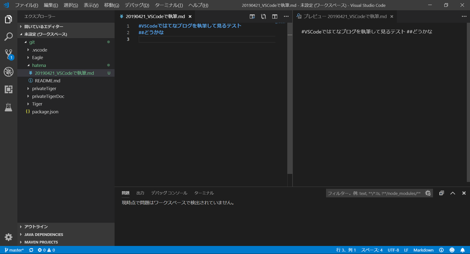
Task: Collapse the git folder
Action: click(x=66, y=42)
